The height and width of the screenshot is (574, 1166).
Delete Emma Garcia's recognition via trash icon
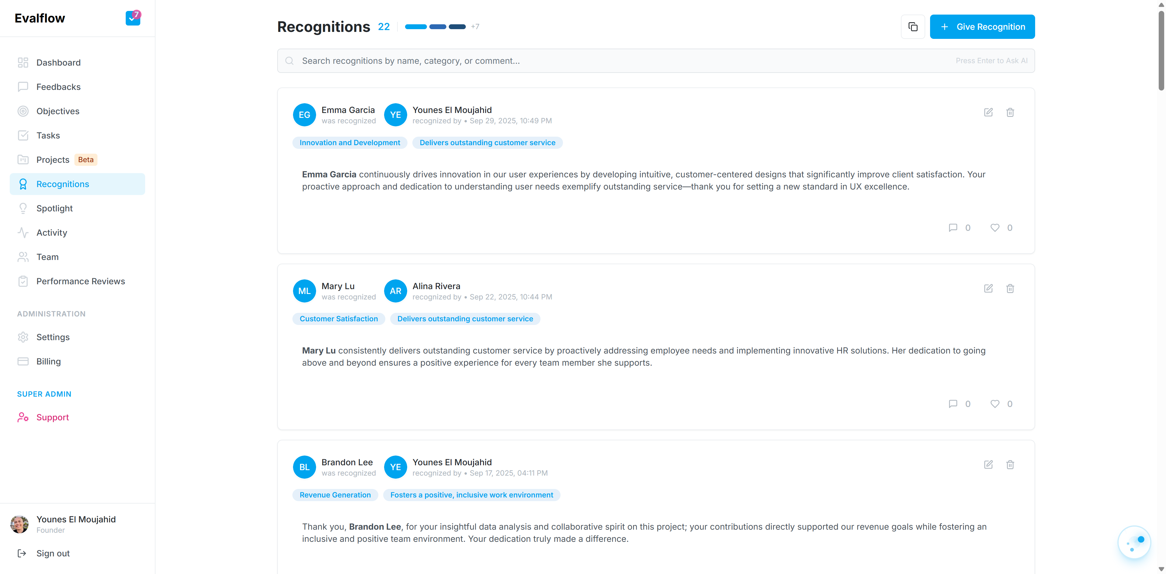click(1010, 112)
